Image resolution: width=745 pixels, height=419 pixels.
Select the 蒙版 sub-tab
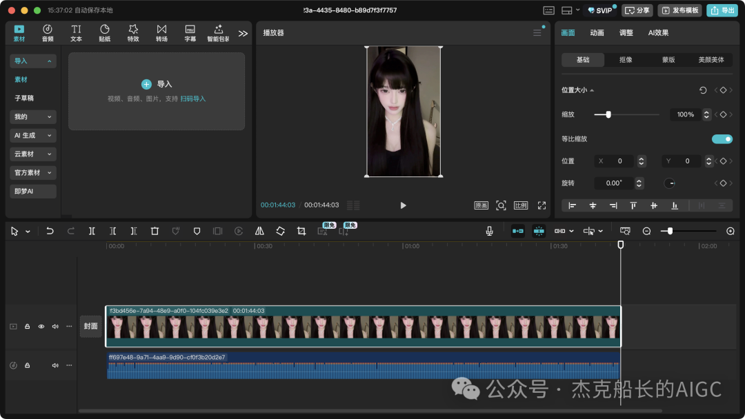coord(668,60)
